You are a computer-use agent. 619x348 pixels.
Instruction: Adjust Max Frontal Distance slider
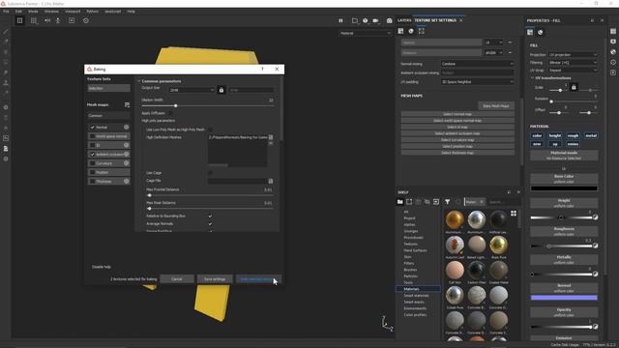(x=210, y=195)
